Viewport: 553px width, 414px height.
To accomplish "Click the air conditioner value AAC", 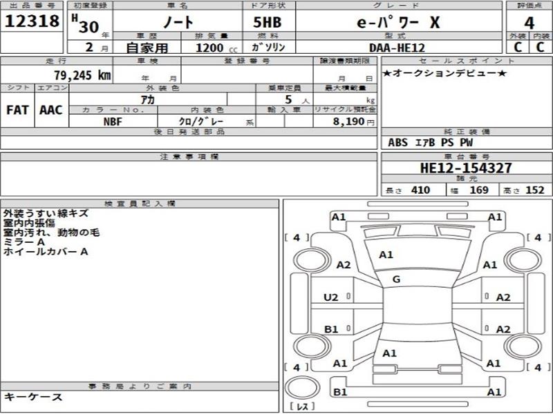I will point(50,110).
